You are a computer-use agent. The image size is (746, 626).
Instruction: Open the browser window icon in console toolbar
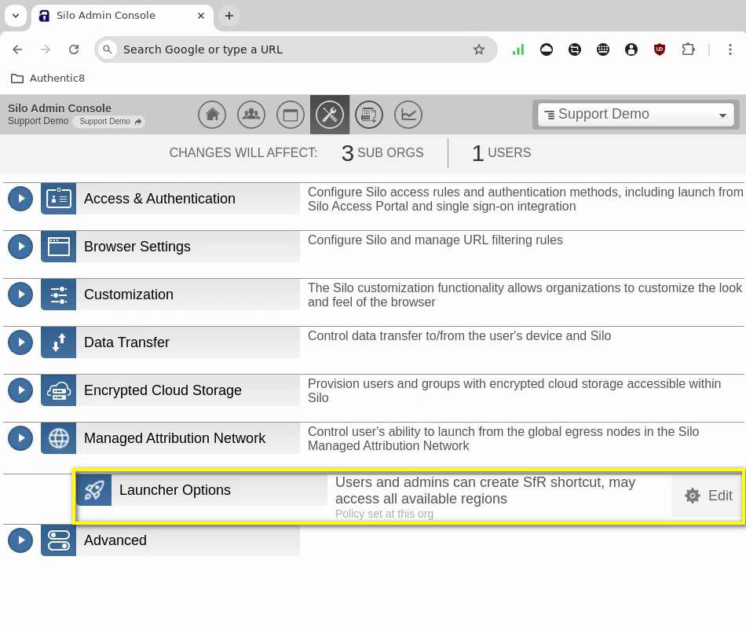(x=291, y=115)
